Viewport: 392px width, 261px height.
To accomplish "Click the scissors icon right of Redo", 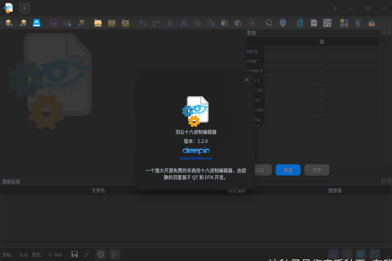I will point(170,23).
